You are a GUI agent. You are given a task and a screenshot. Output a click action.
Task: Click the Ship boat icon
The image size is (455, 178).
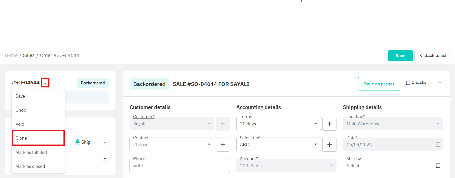coord(77,142)
